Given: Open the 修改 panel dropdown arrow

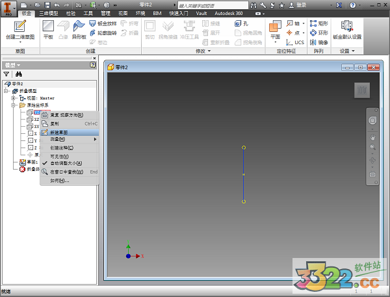Looking at the screenshot, I should point(209,51).
